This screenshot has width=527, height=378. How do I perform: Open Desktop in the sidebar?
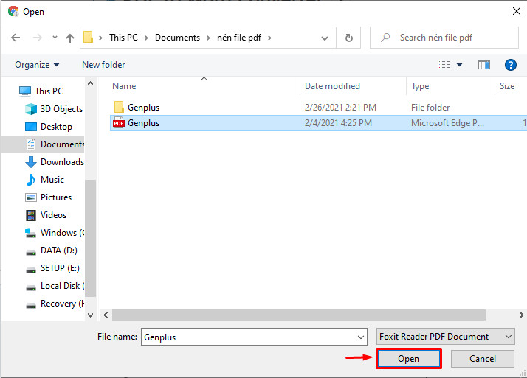click(x=49, y=127)
